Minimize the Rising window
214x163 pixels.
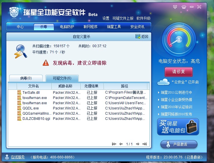pos(192,7)
